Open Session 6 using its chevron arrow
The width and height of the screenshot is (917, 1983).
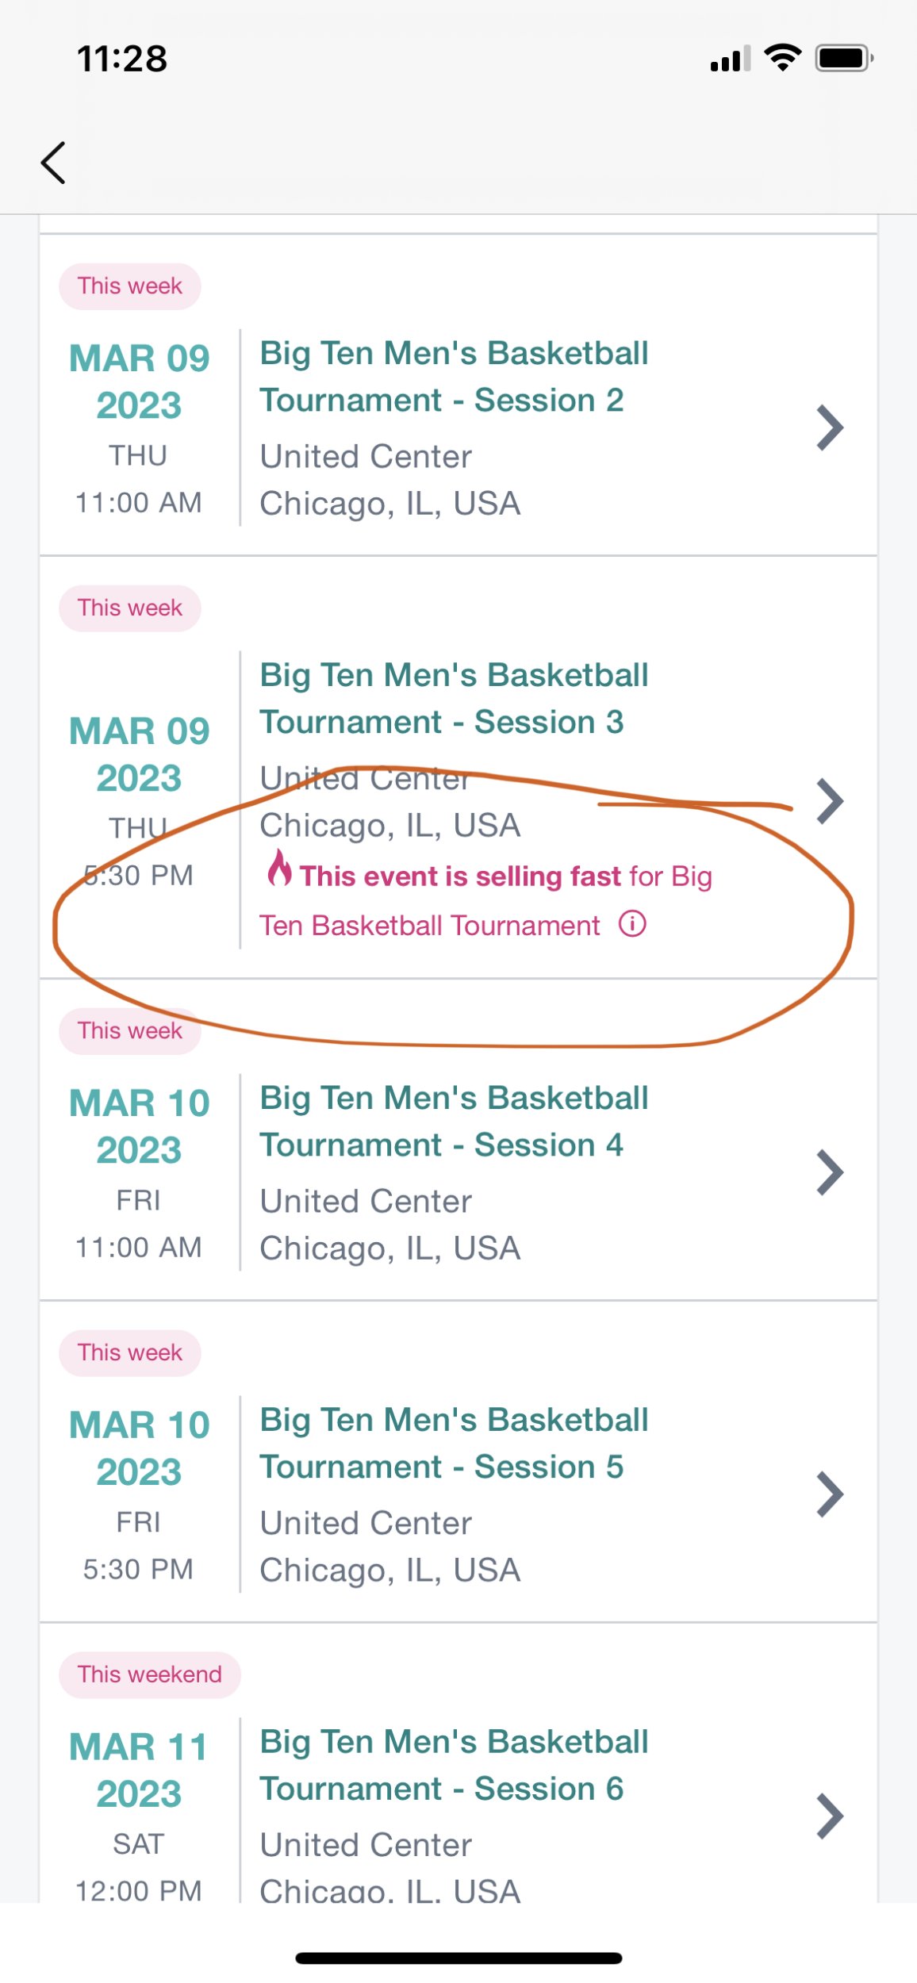[829, 1816]
